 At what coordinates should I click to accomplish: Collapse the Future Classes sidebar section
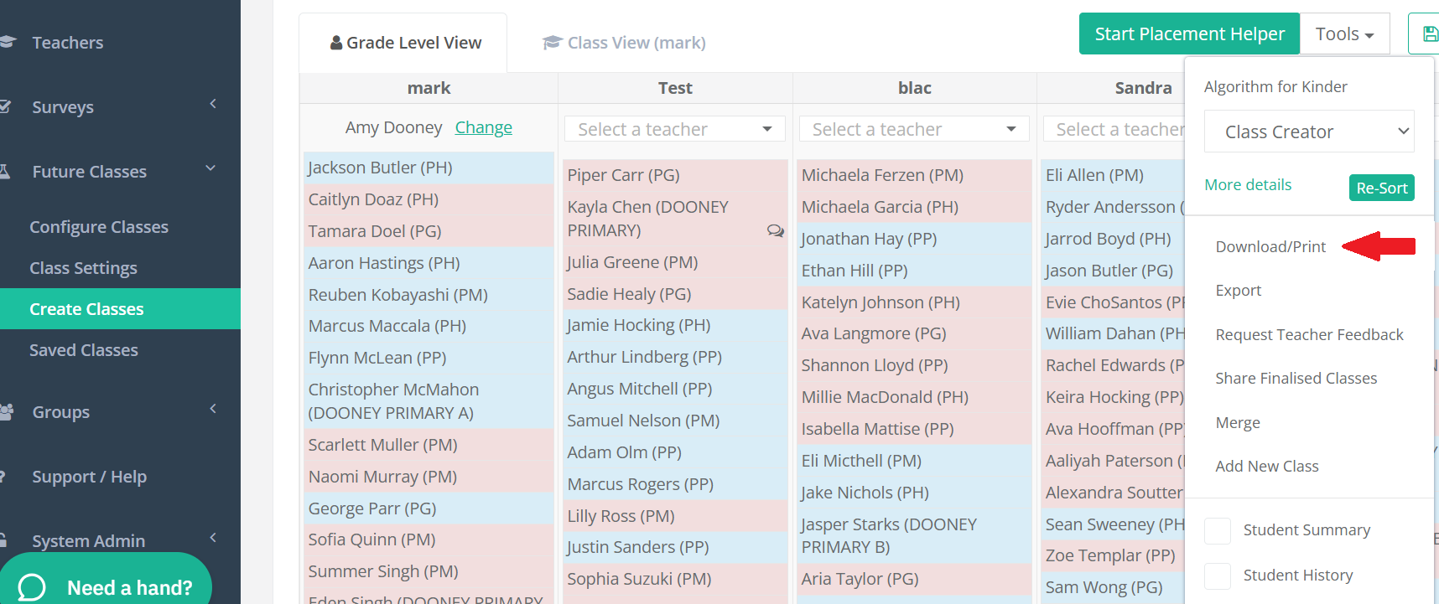[x=210, y=168]
